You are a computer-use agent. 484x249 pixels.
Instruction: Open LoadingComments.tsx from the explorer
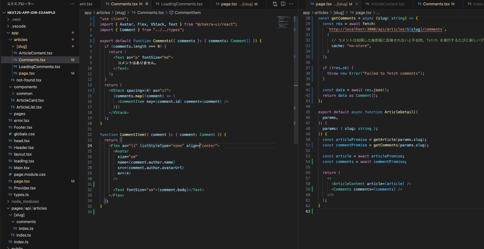(39, 67)
